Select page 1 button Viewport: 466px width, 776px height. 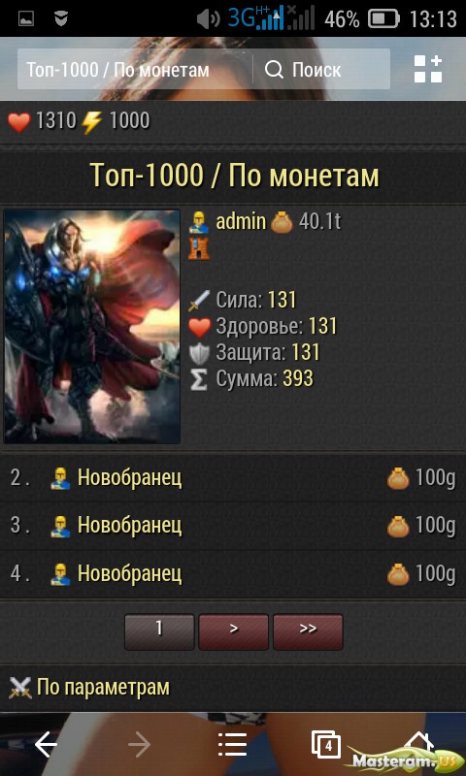tap(159, 631)
